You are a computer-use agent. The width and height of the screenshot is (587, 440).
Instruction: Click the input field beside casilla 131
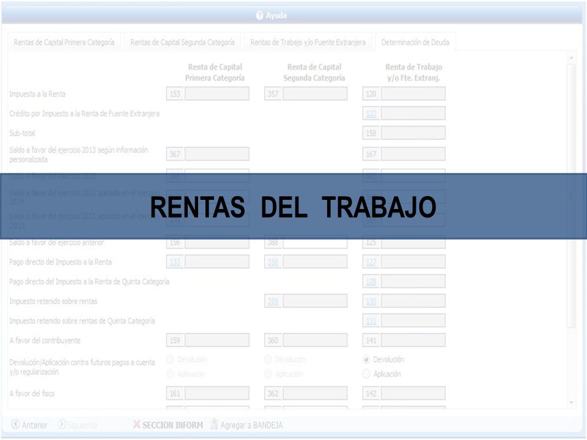point(413,320)
